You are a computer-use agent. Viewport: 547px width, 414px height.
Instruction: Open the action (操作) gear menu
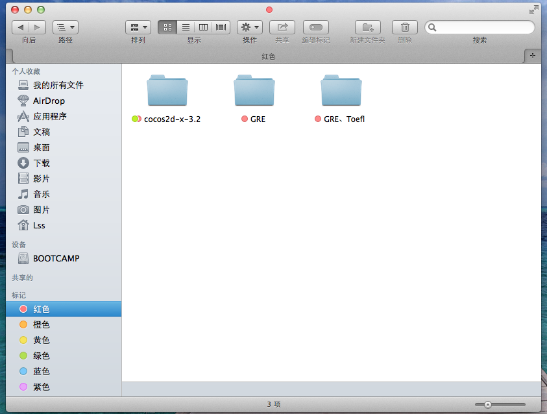[250, 27]
